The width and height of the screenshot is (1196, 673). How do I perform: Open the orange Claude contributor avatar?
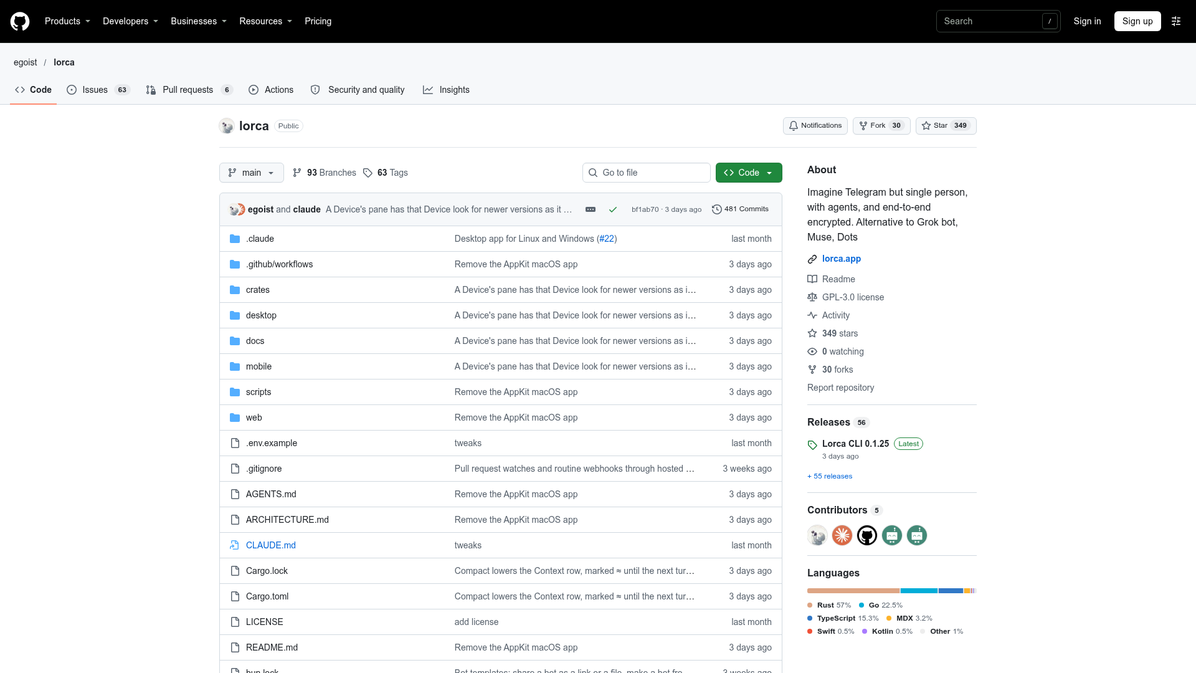pyautogui.click(x=842, y=535)
